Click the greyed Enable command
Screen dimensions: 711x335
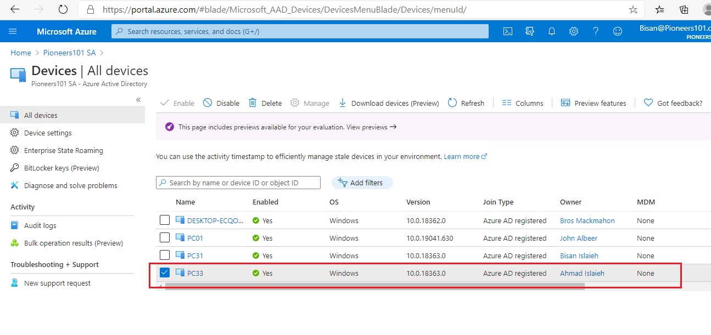coord(177,103)
